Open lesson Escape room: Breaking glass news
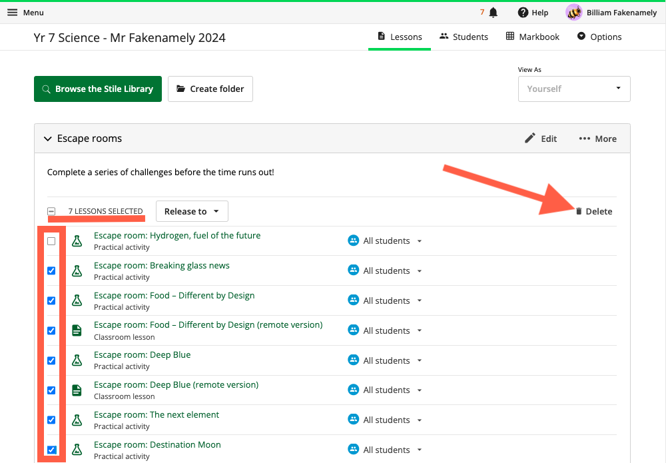This screenshot has height=463, width=666. tap(161, 266)
